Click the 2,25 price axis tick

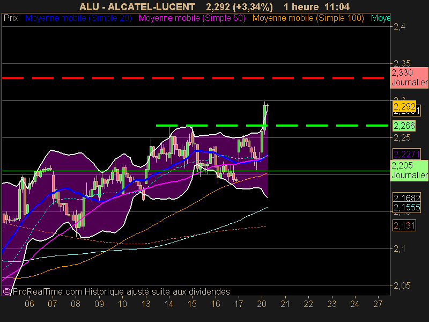point(402,137)
